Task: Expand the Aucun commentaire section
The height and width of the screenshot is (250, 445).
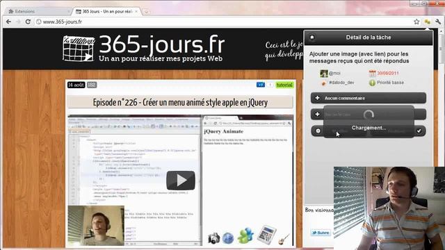Action: point(369,98)
